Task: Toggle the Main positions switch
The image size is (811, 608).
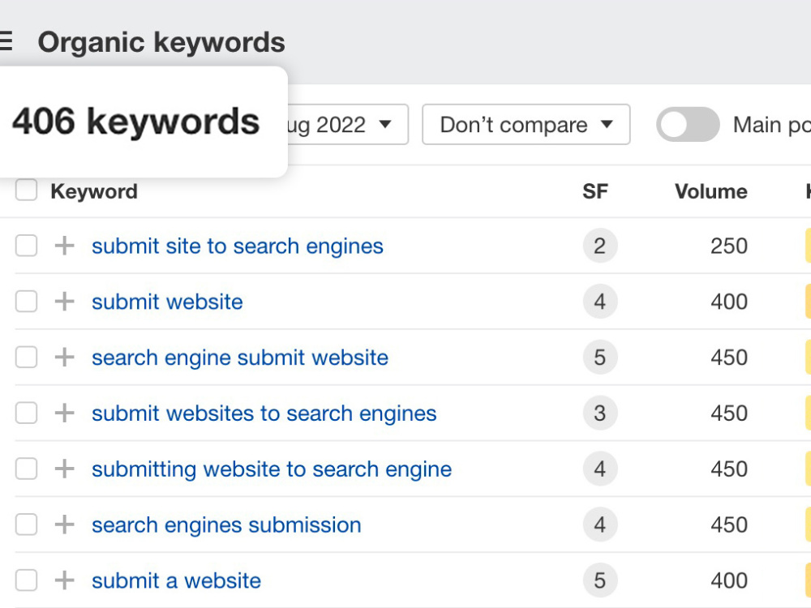Action: pyautogui.click(x=688, y=125)
